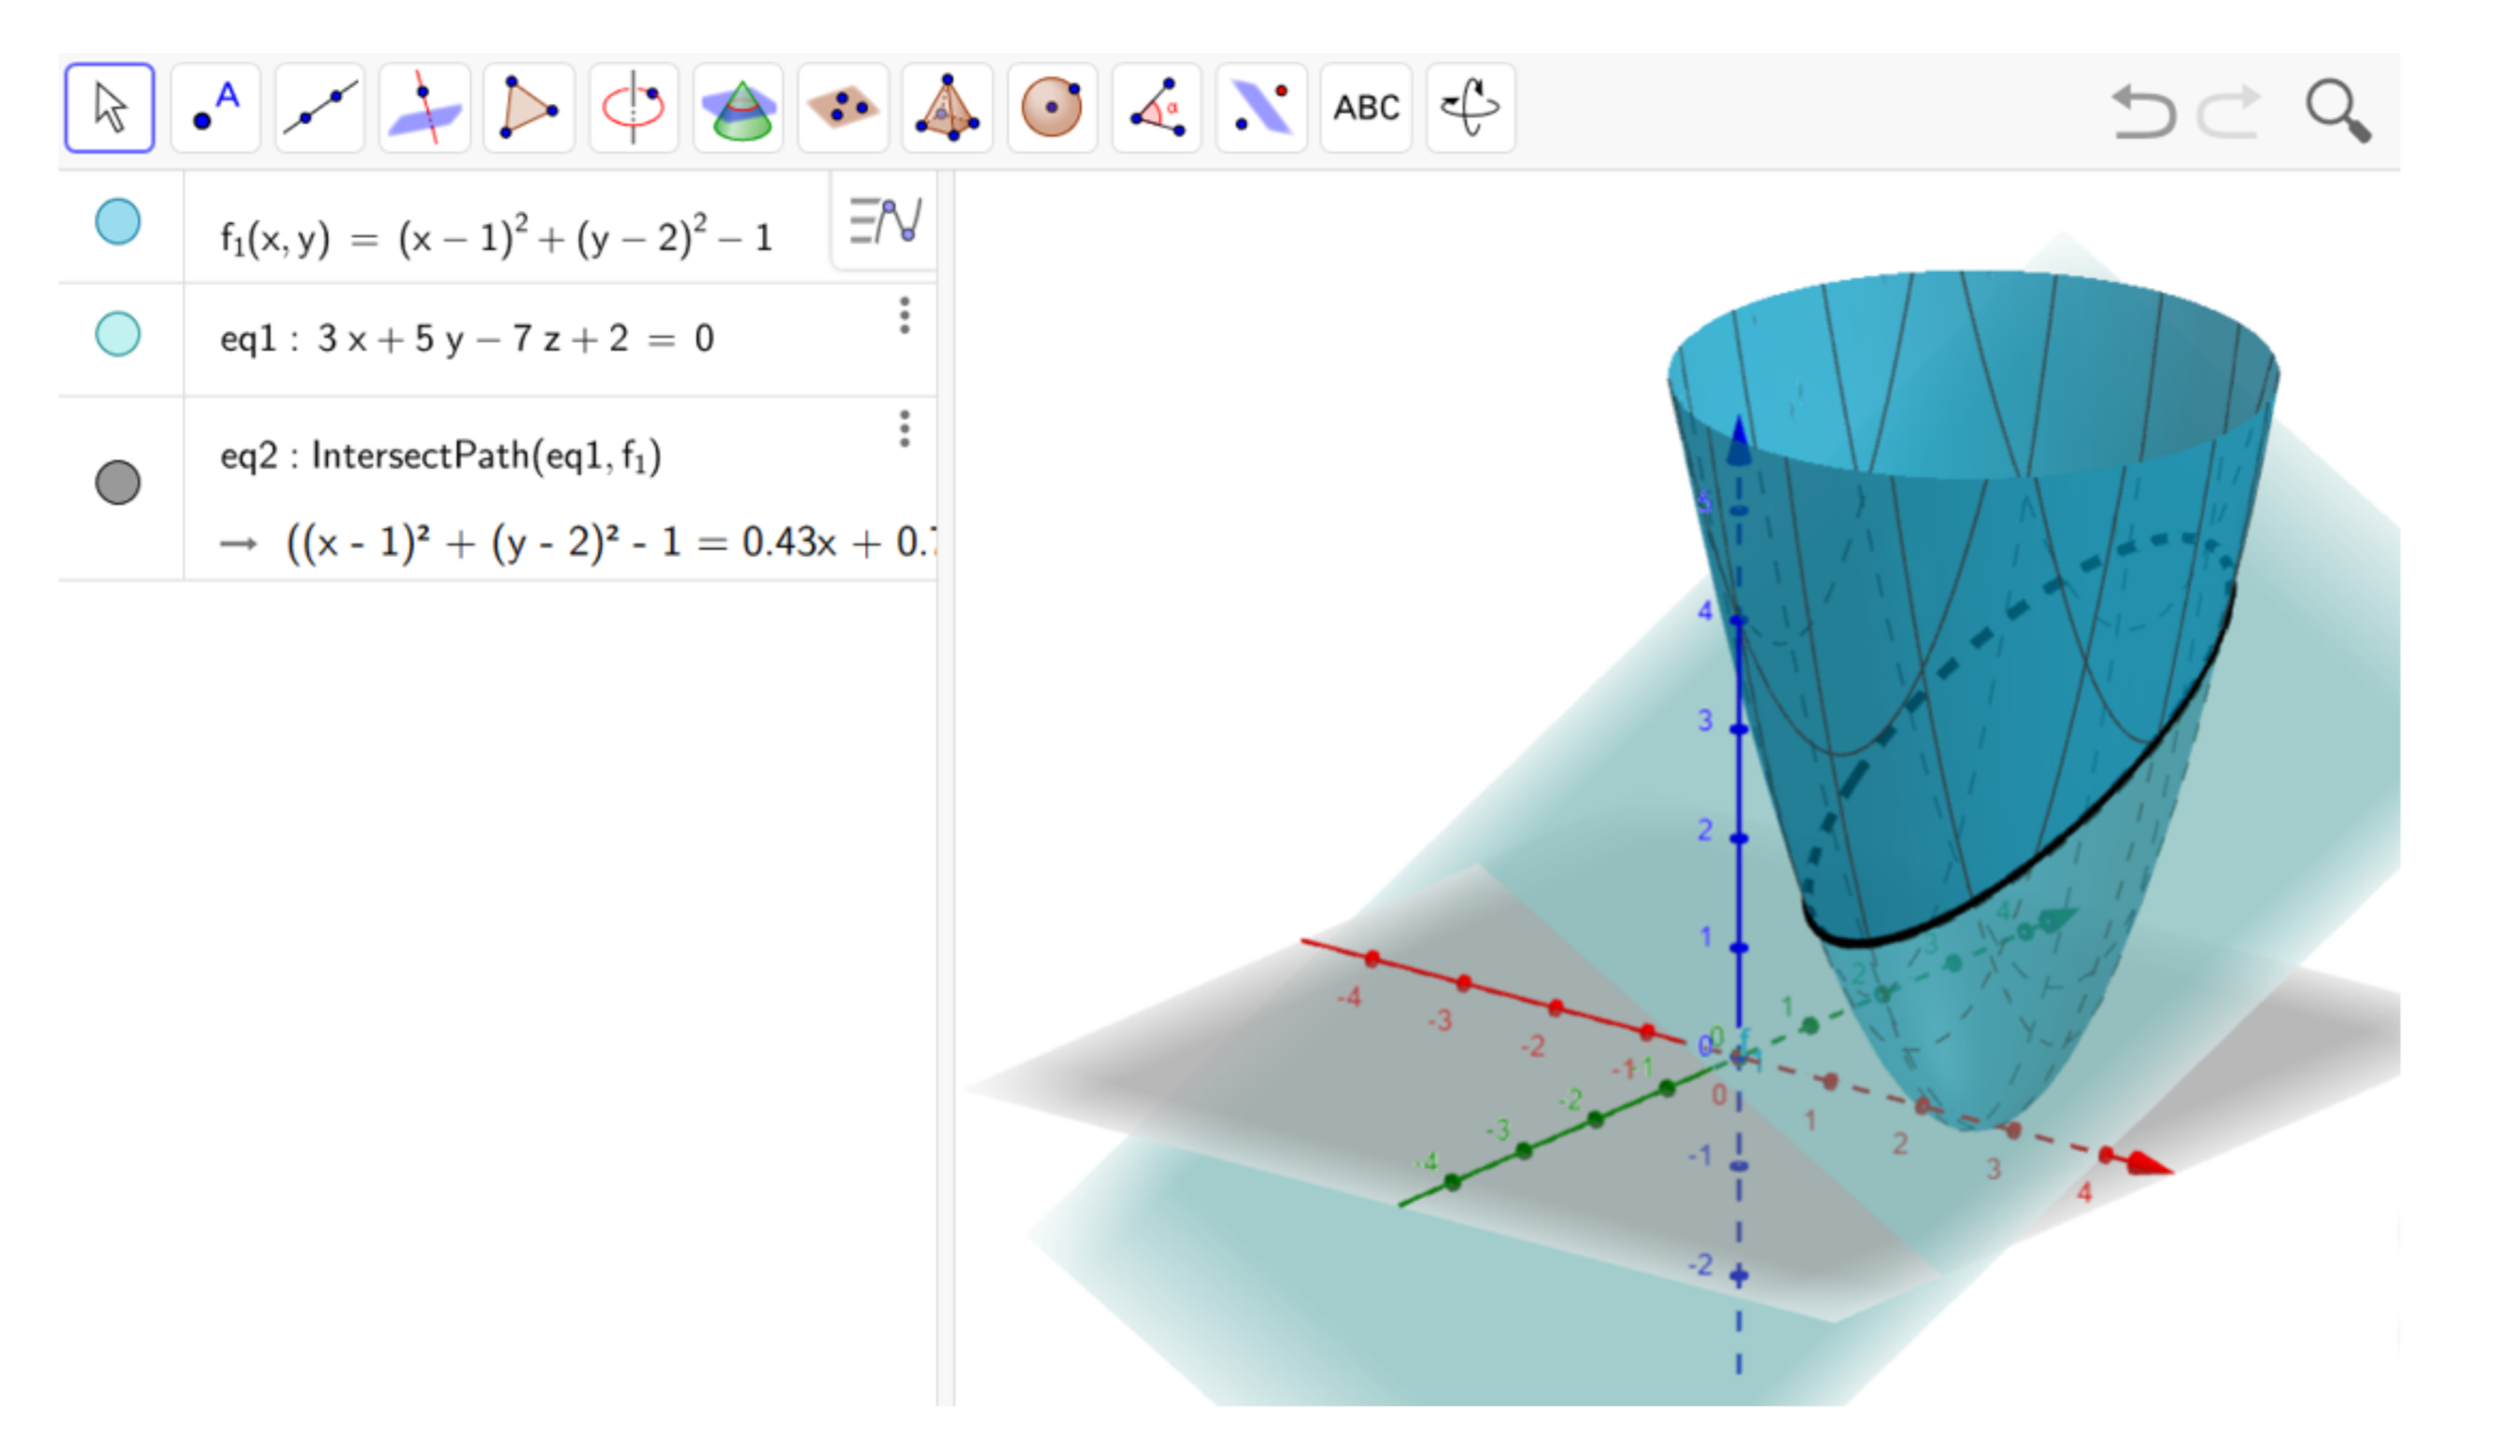The height and width of the screenshot is (1431, 2517).
Task: Select the Polygon tool
Action: click(x=529, y=108)
